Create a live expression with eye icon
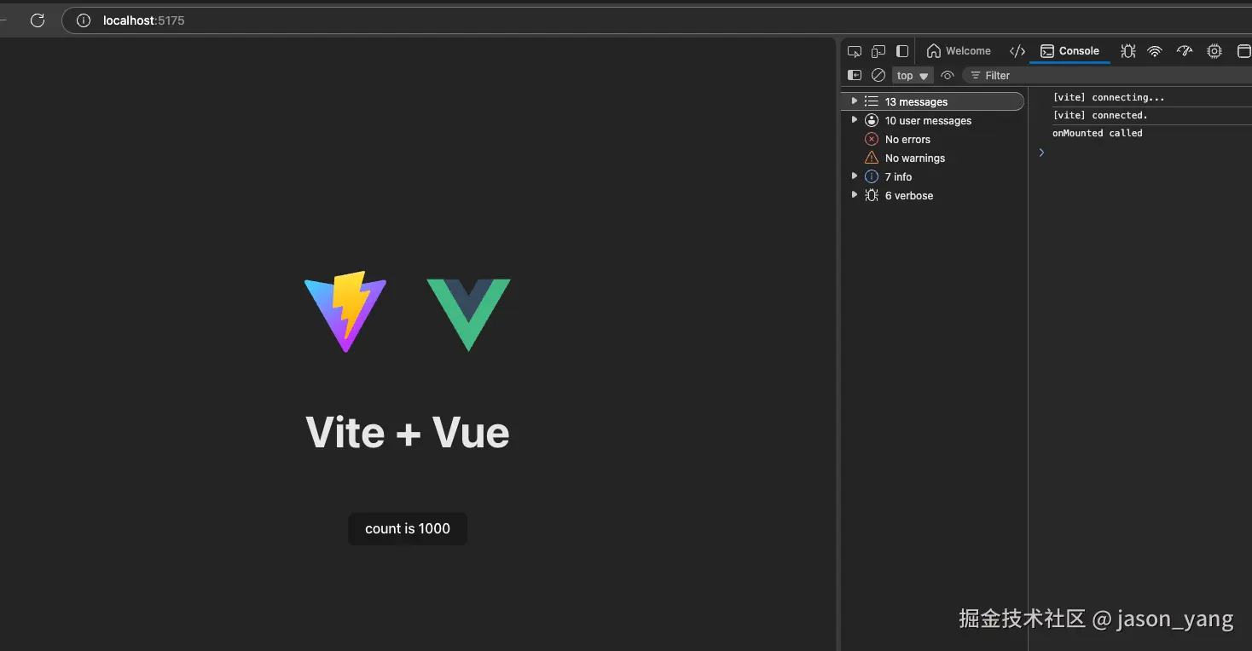 [948, 75]
